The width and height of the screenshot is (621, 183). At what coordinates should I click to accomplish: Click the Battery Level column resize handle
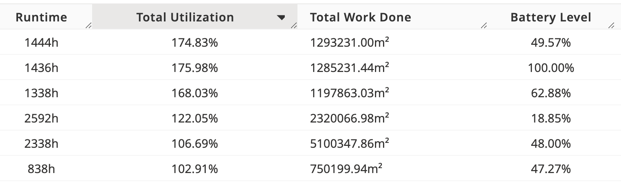click(611, 26)
